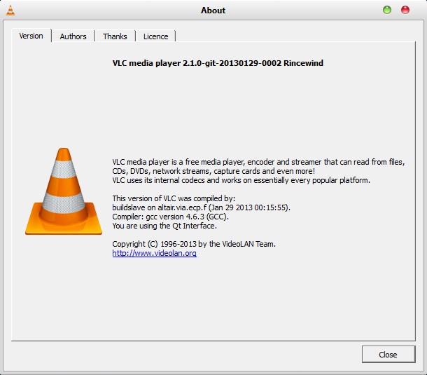Click 'This version of VLC was compiled by:' text
The image size is (427, 375).
tap(174, 198)
